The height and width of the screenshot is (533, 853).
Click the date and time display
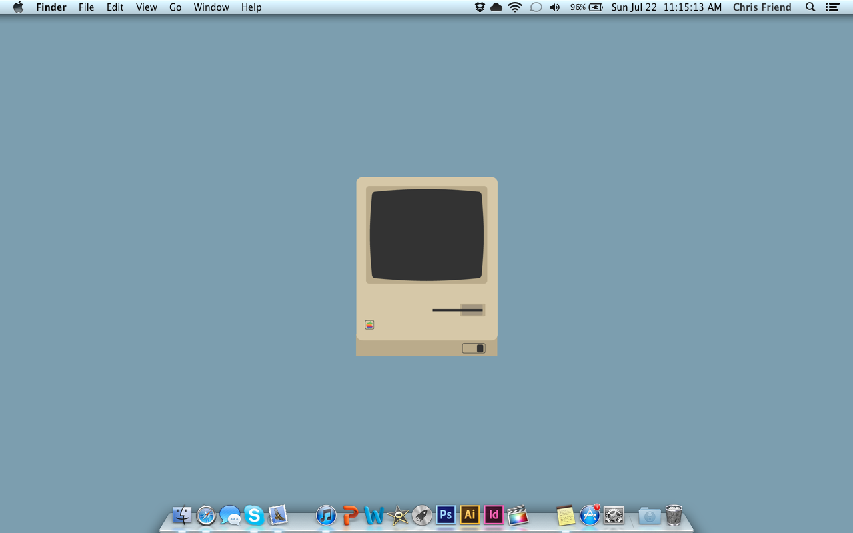[666, 7]
